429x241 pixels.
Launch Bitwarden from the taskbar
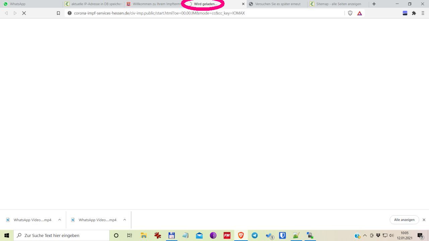tap(283, 235)
